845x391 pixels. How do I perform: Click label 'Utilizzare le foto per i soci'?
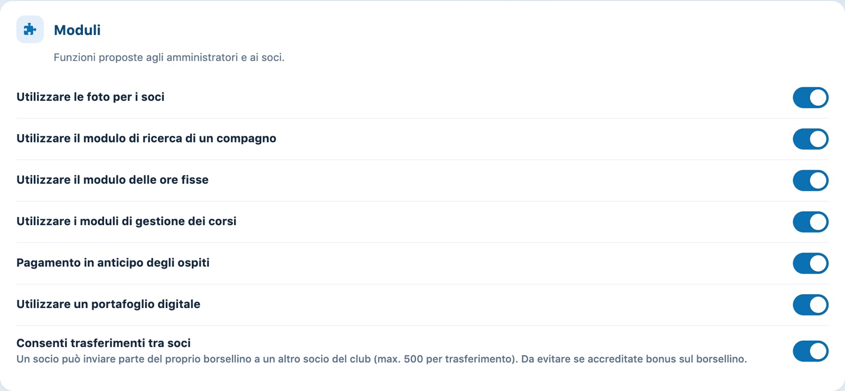pyautogui.click(x=90, y=97)
